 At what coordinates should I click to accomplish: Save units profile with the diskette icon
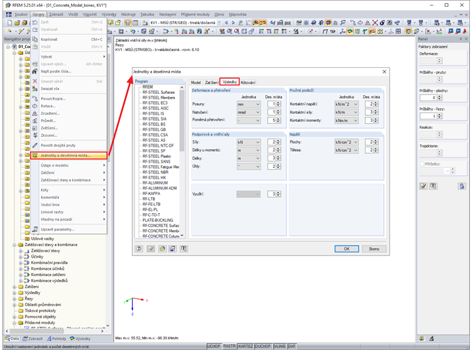172,249
